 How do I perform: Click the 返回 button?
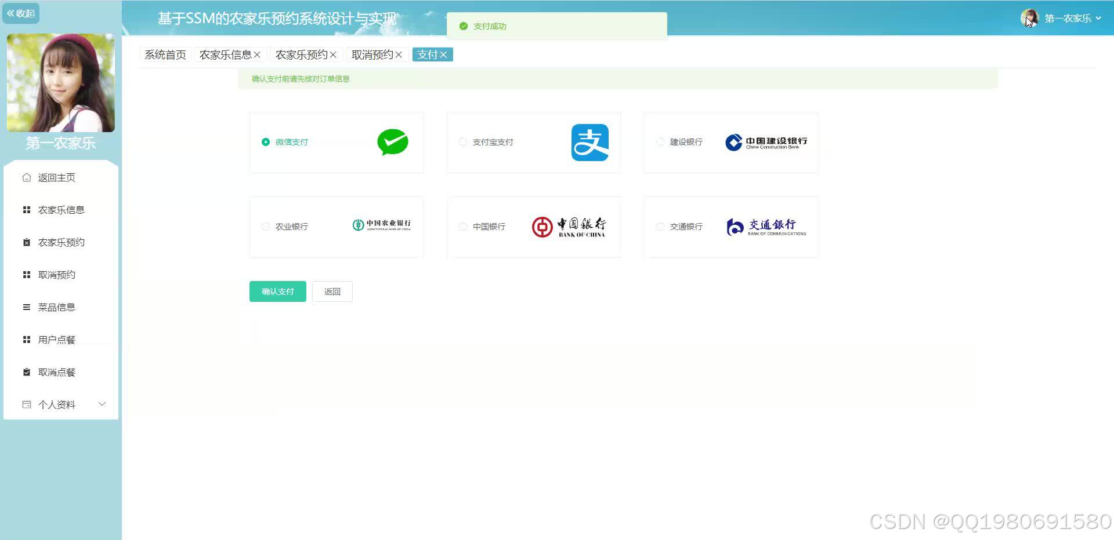(332, 291)
